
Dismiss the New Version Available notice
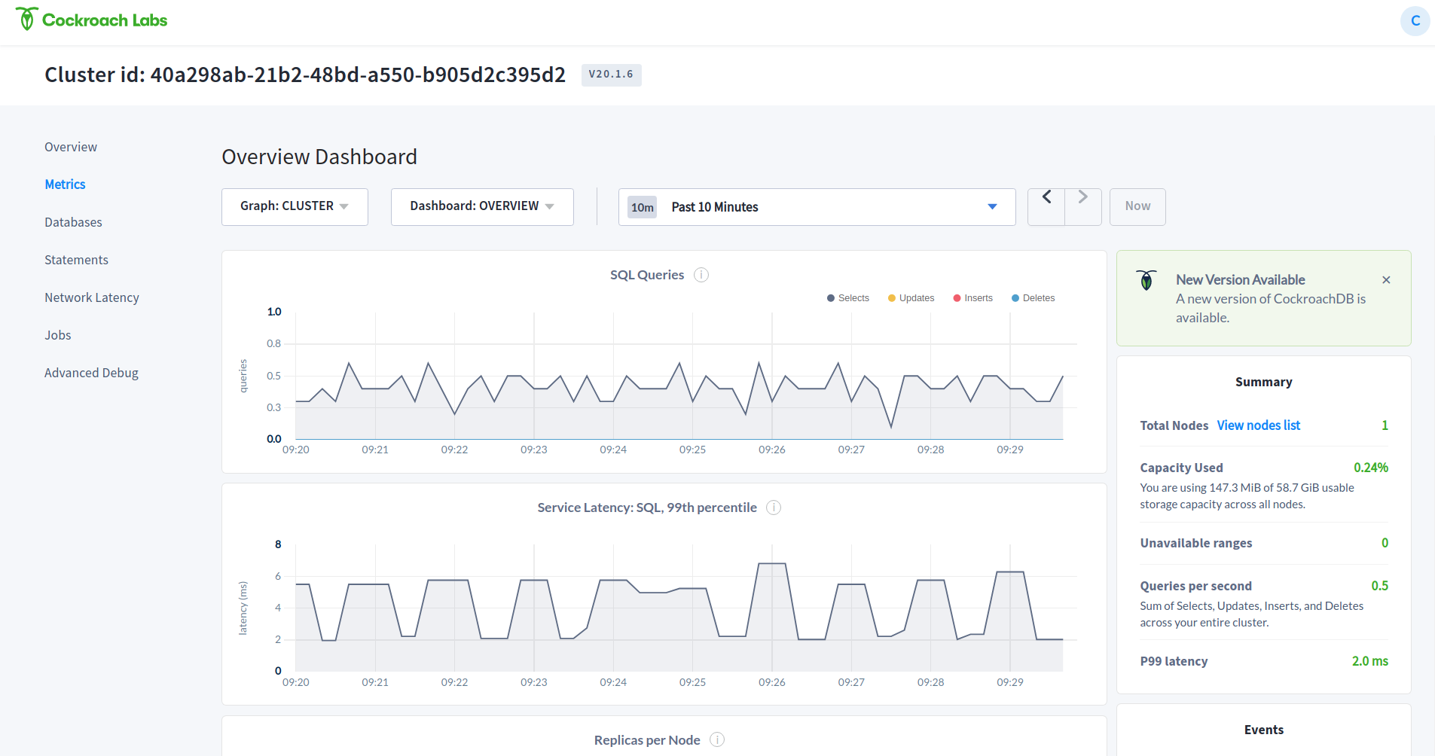click(1386, 280)
